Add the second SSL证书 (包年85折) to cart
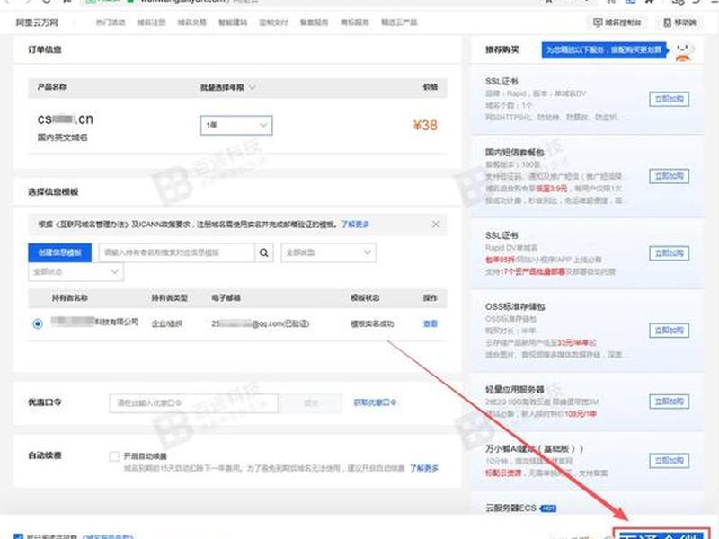Screen dimensions: 719x539 669,253
